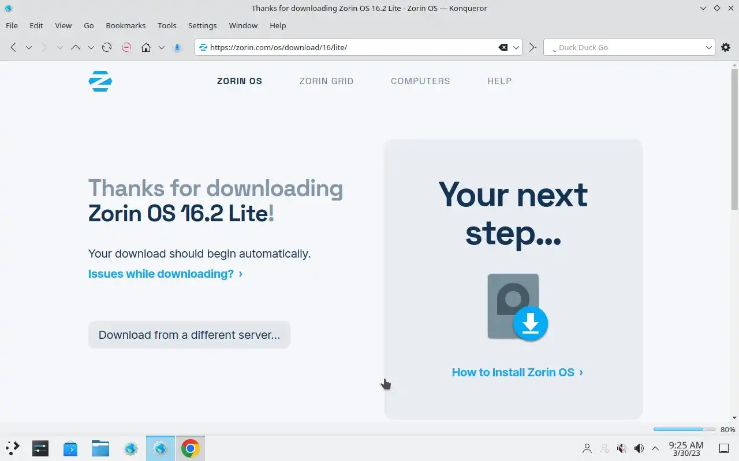Click the Go arrow beside address bar

pos(533,47)
